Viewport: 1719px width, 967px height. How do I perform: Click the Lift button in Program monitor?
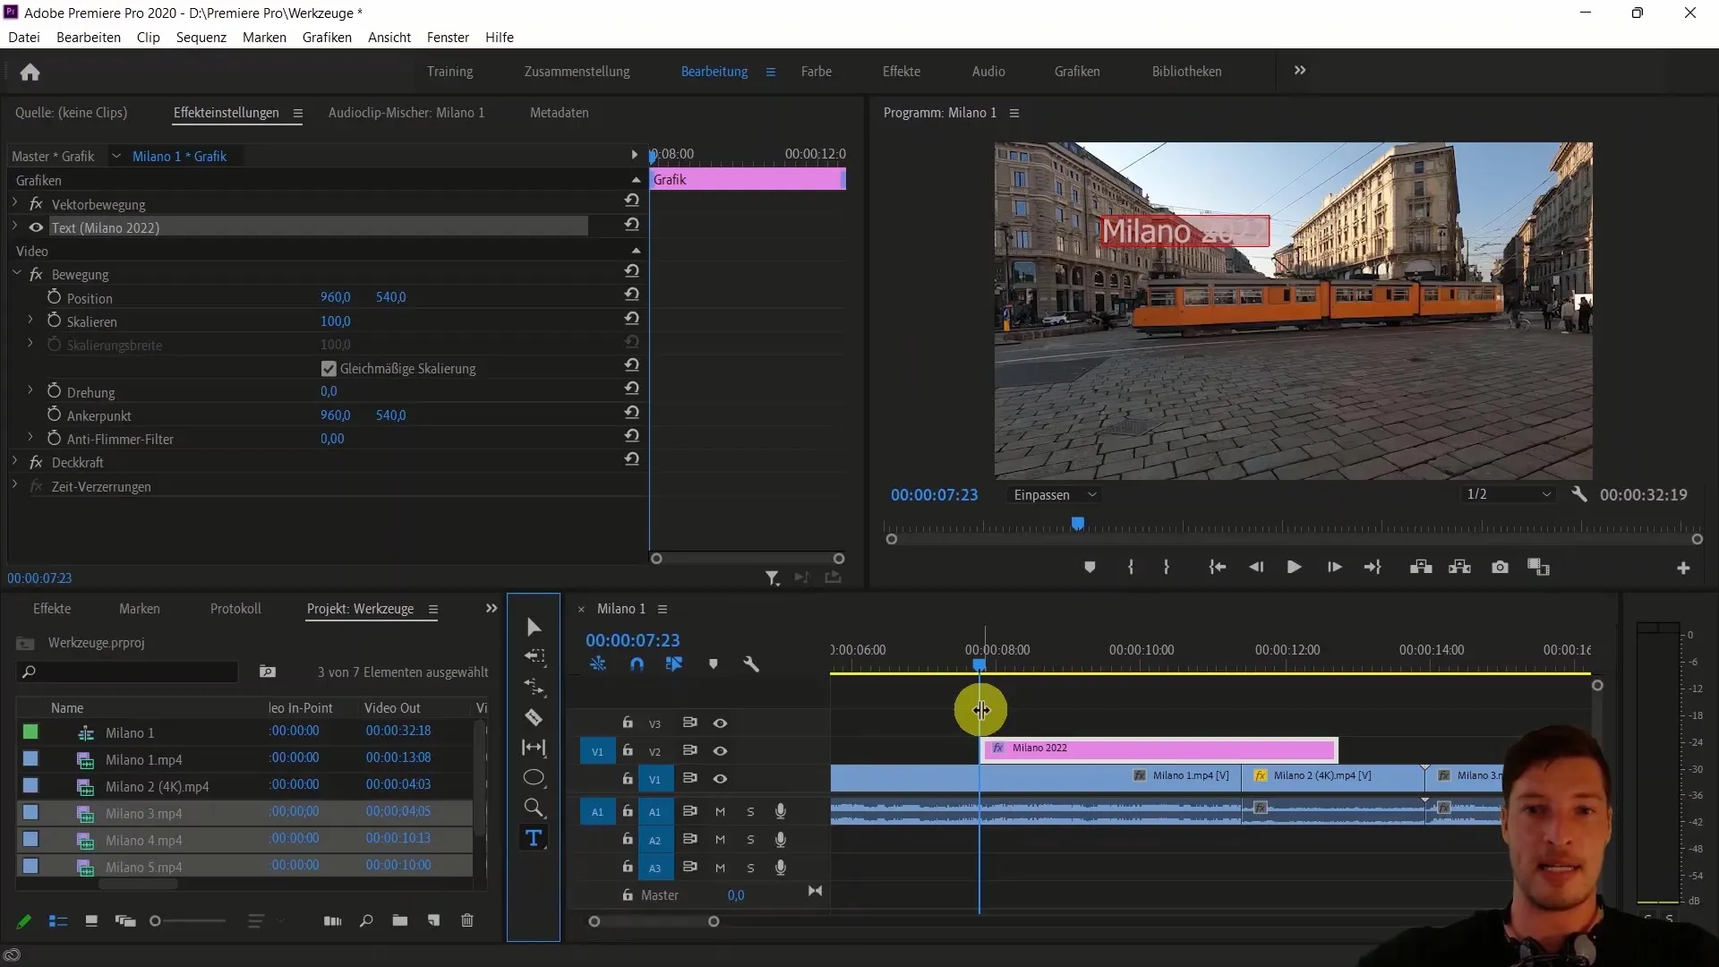(1421, 568)
